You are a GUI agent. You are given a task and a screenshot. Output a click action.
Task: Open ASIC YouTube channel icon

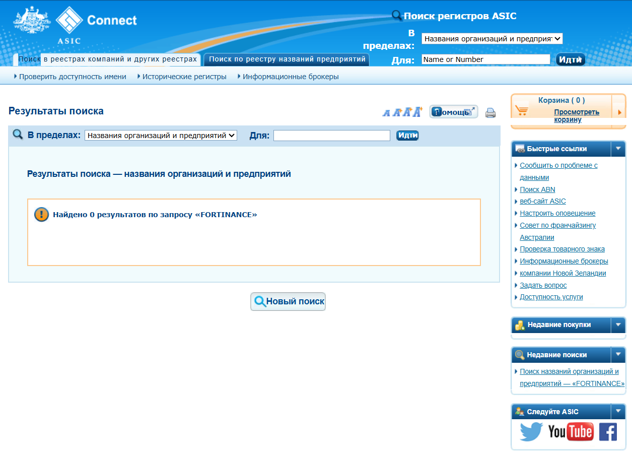(571, 432)
